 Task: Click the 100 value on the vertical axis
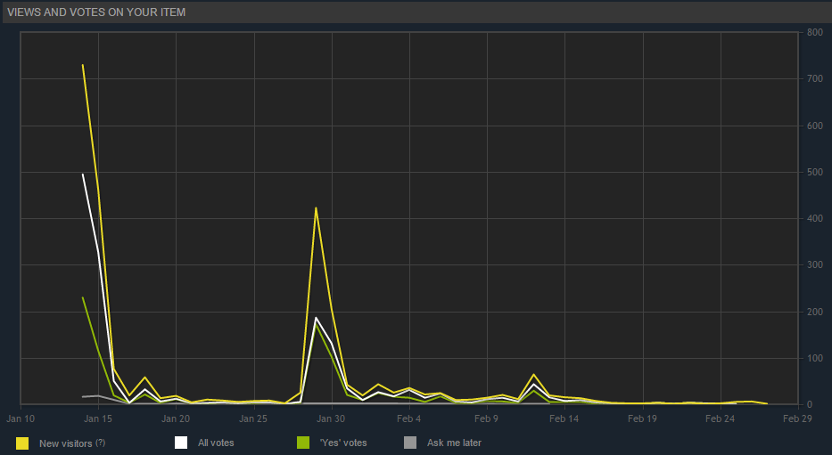click(814, 358)
